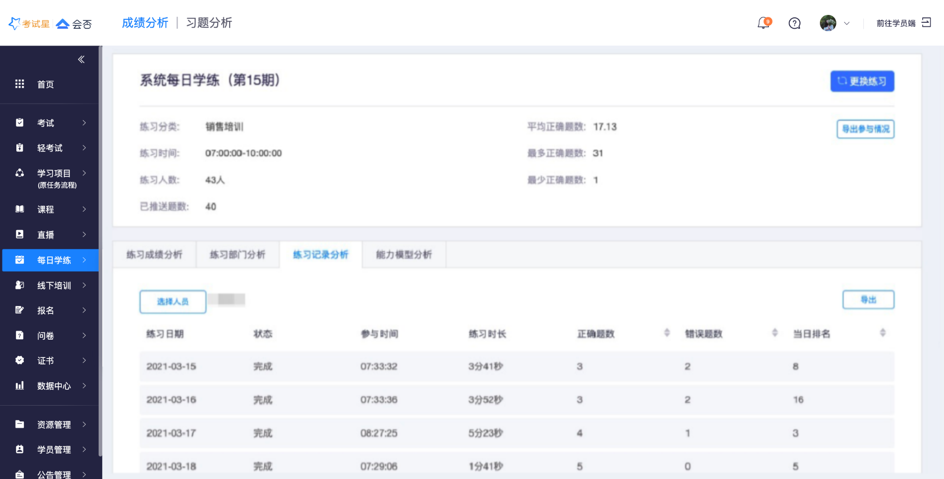This screenshot has height=479, width=944.
Task: Sort table by 当日排名 column arrows
Action: pyautogui.click(x=883, y=333)
